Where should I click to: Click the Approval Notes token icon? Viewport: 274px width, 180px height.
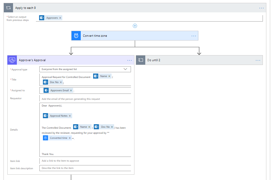45,116
